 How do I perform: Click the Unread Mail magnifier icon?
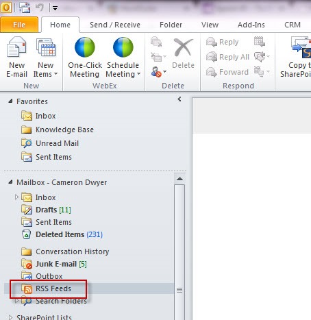27,143
